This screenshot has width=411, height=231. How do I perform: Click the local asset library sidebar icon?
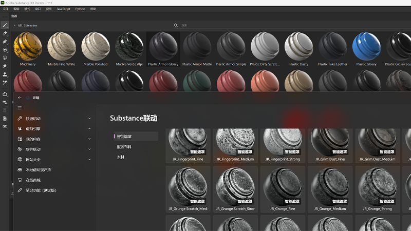[20, 170]
